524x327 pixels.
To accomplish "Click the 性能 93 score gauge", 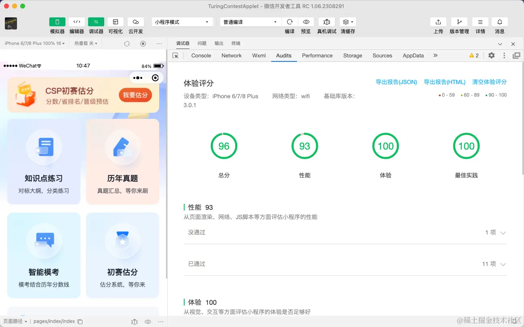I will pyautogui.click(x=305, y=146).
